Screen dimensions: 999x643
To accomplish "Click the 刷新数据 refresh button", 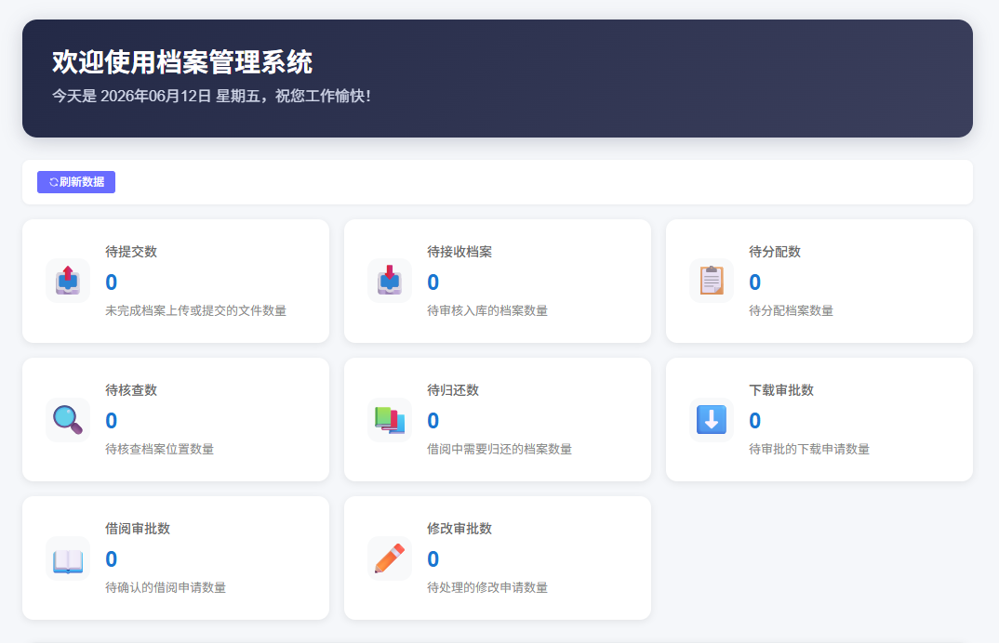I will click(76, 182).
